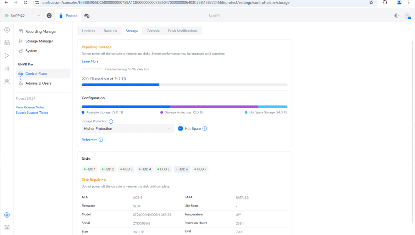Open the browser extensions puzzle icon
Viewport: 415px width, 235px height.
[x=385, y=2]
